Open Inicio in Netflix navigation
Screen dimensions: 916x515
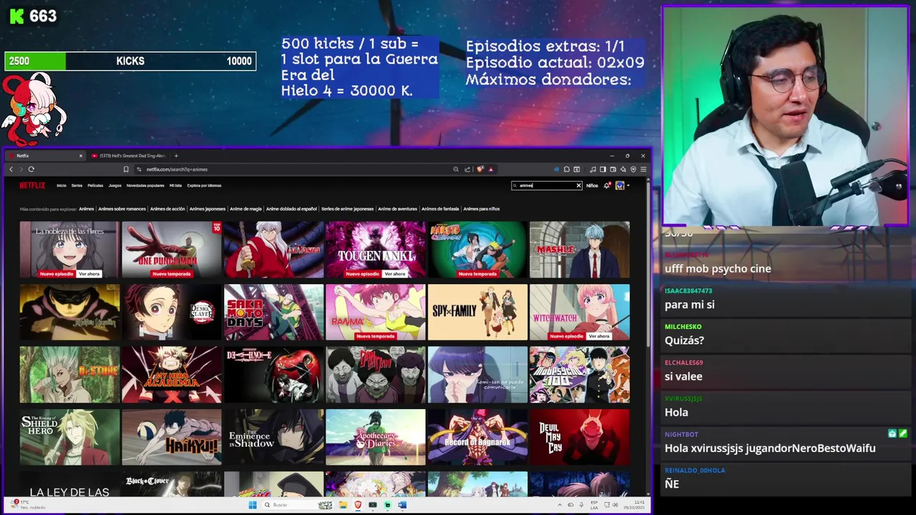pyautogui.click(x=62, y=185)
